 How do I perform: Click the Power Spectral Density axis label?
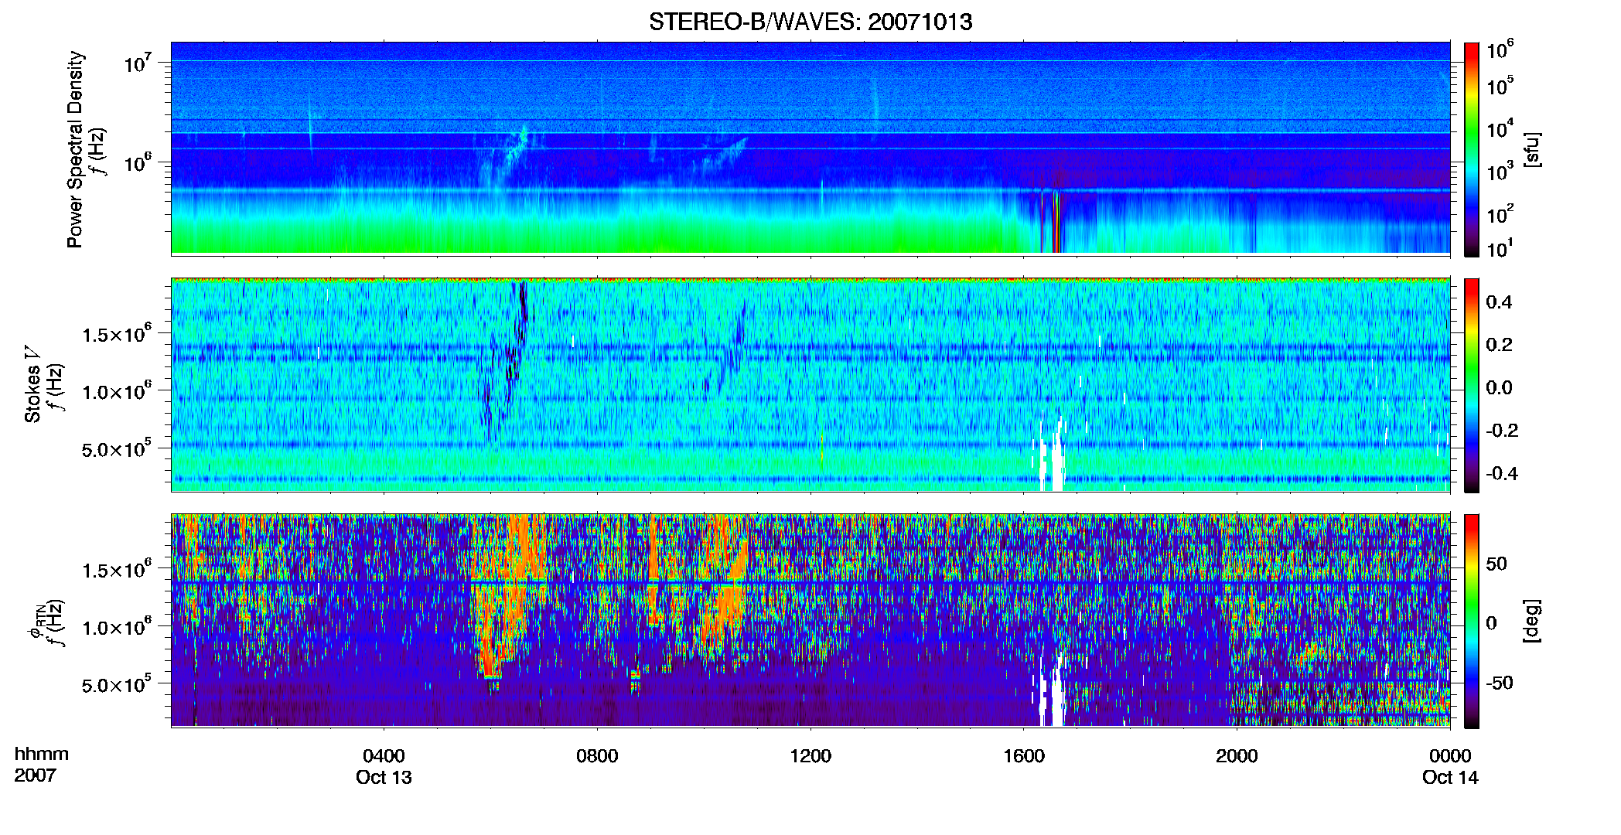pyautogui.click(x=75, y=149)
